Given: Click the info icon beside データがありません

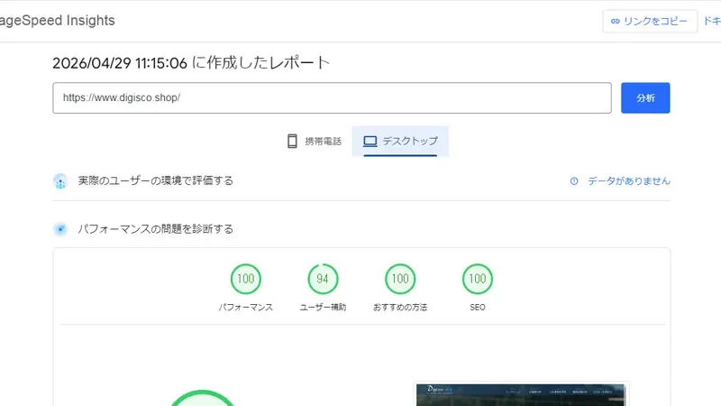Looking at the screenshot, I should point(574,181).
